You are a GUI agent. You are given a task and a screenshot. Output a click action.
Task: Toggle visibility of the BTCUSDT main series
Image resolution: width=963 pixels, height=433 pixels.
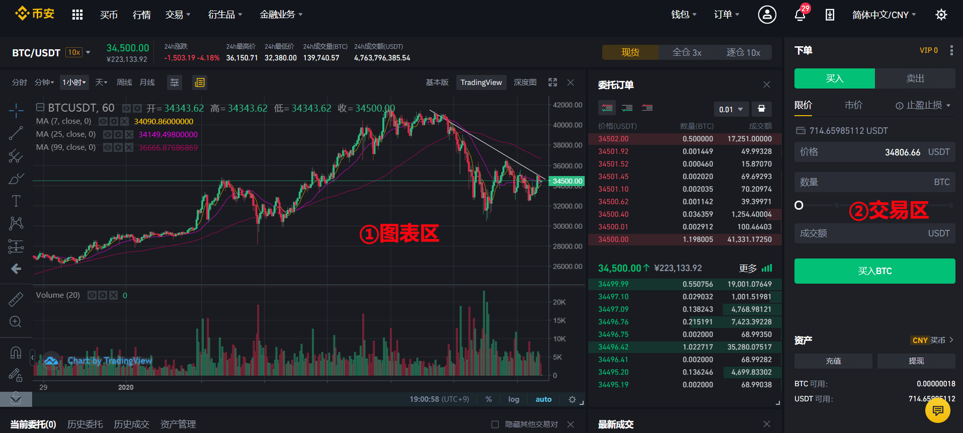click(127, 108)
